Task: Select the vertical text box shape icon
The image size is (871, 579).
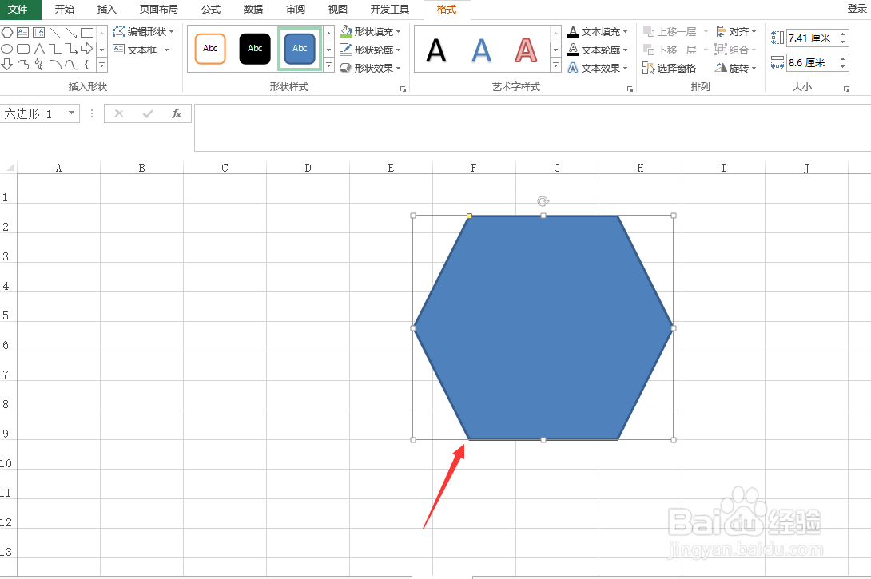Action: point(39,32)
